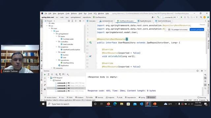Open Firefox from the taskbar
This screenshot has height=118, width=211.
(108, 104)
